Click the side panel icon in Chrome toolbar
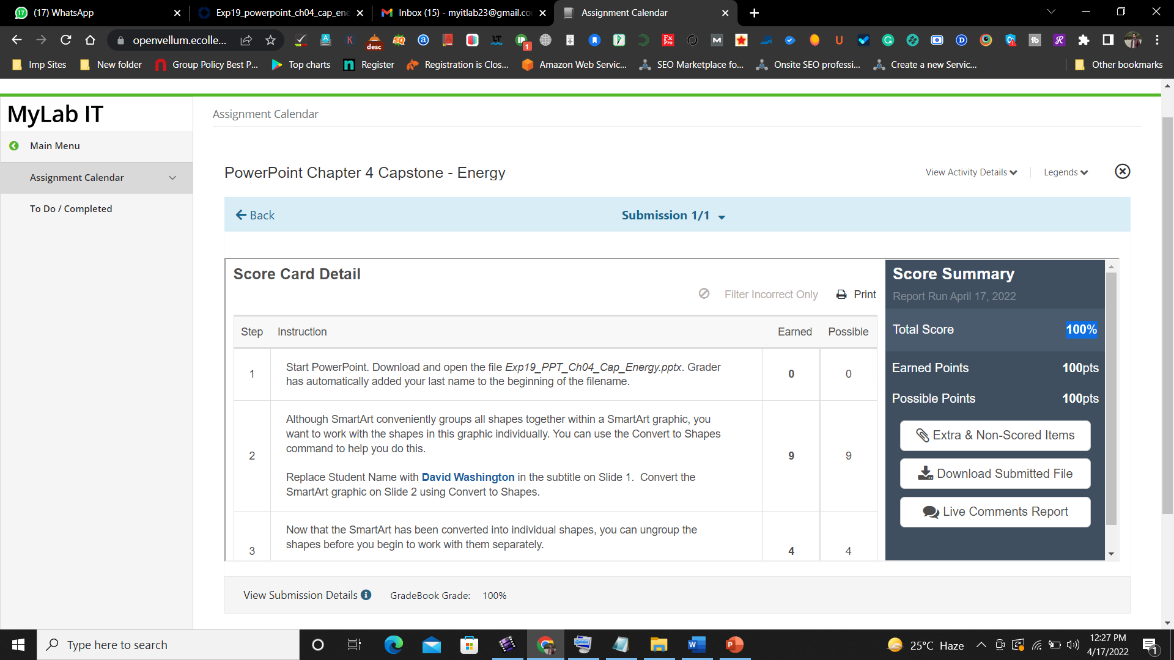1174x660 pixels. [1108, 40]
